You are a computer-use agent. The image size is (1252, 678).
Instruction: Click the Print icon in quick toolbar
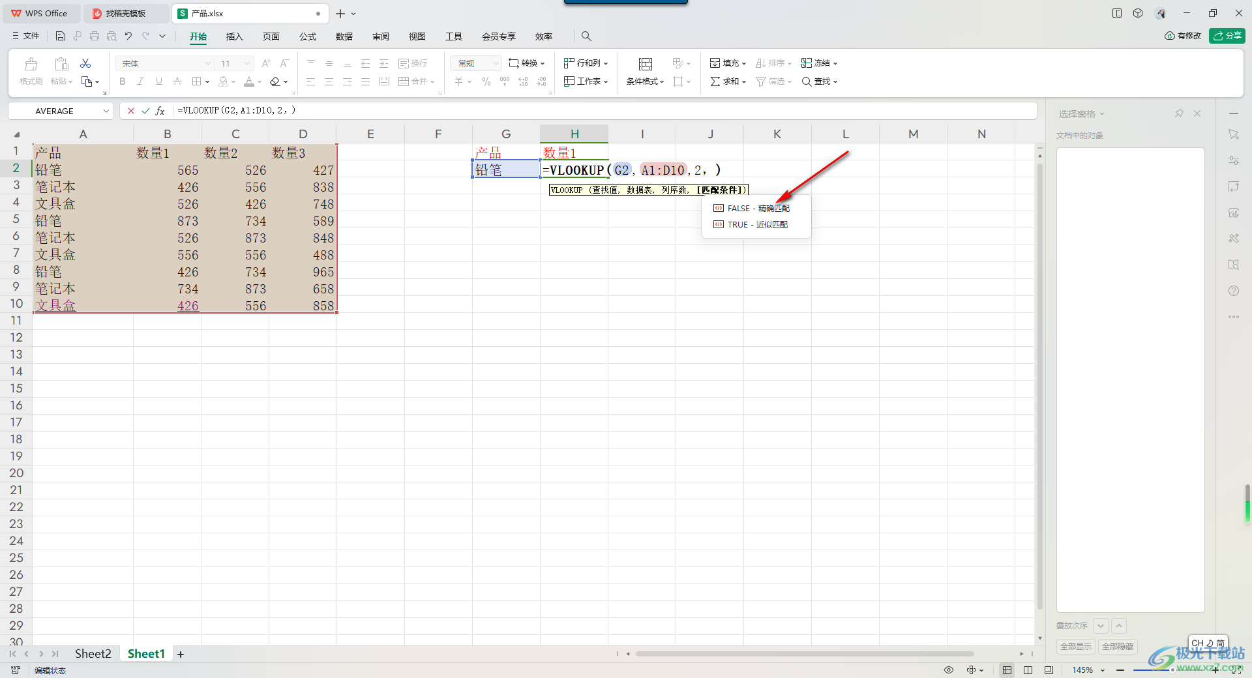click(x=95, y=37)
